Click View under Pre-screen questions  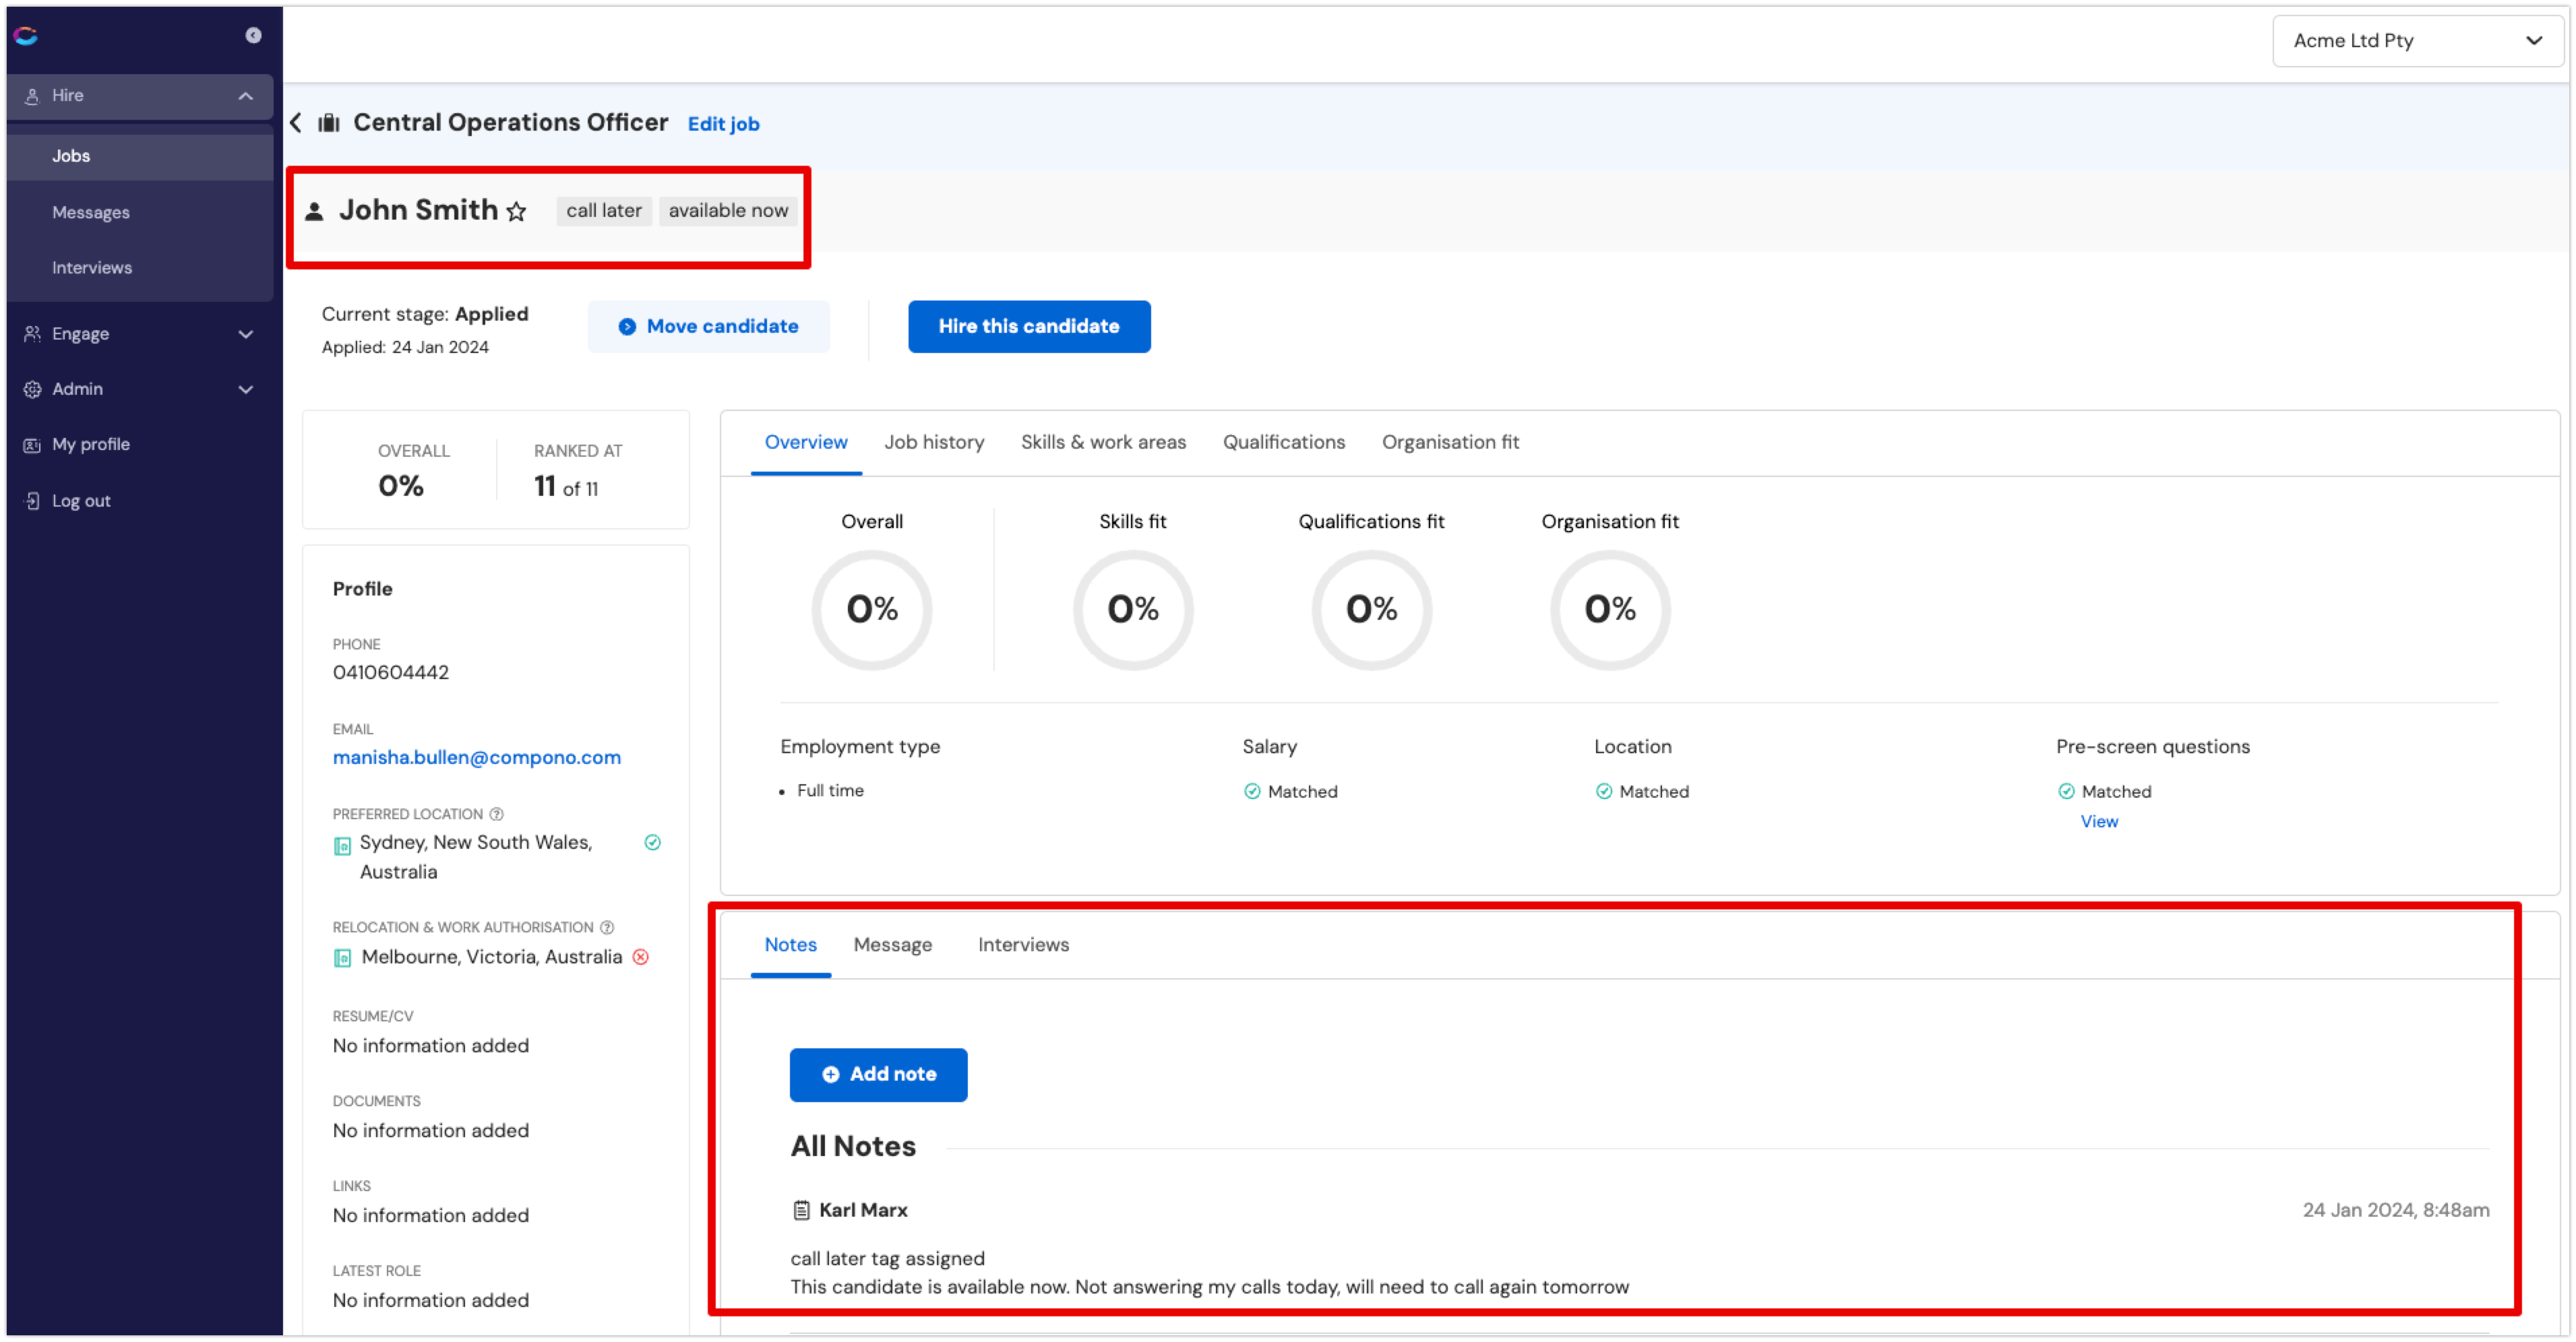coord(2099,821)
